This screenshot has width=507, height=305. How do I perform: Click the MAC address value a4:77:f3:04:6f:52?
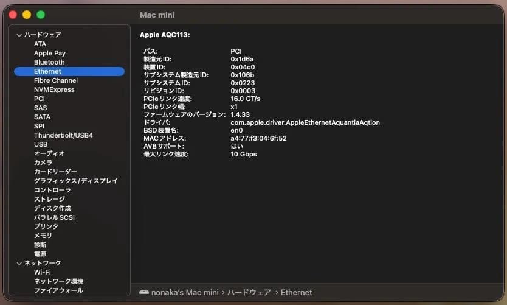point(258,138)
